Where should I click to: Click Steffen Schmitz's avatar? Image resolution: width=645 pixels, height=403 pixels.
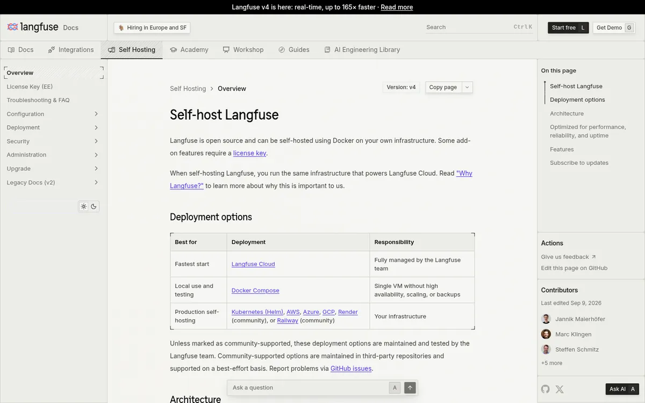coord(546,349)
